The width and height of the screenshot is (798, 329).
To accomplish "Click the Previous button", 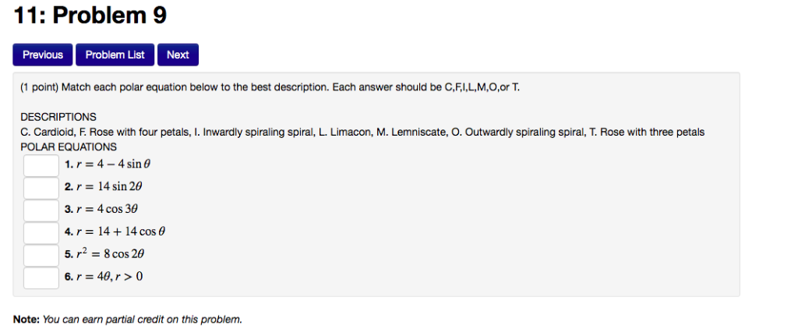I will point(43,55).
